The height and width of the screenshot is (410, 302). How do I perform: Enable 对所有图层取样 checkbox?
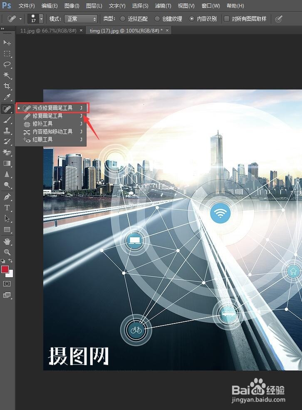[x=227, y=19]
